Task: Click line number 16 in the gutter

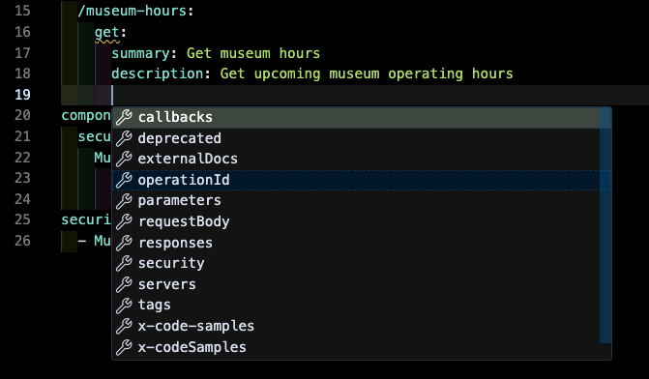Action: click(x=22, y=32)
